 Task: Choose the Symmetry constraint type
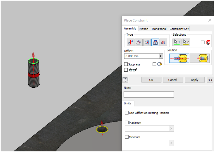[164, 42]
